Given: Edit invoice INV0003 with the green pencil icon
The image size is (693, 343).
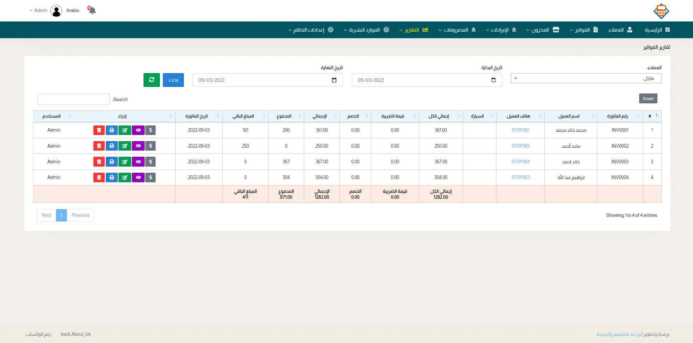Looking at the screenshot, I should tap(125, 162).
